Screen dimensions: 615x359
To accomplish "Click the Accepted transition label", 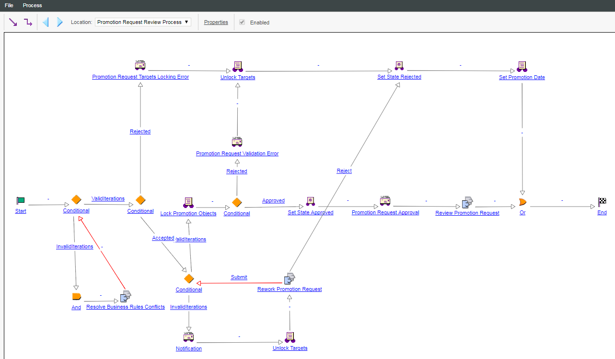I will point(163,238).
